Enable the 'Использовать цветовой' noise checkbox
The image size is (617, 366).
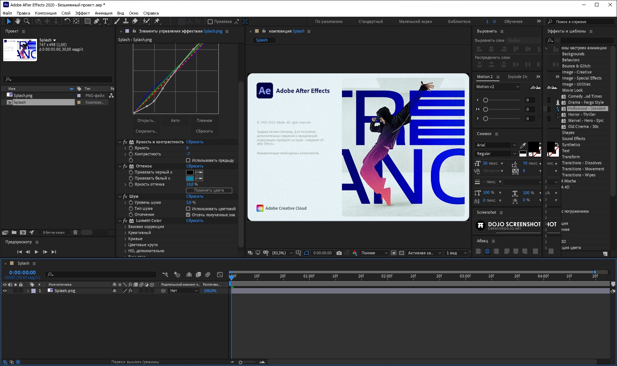188,209
